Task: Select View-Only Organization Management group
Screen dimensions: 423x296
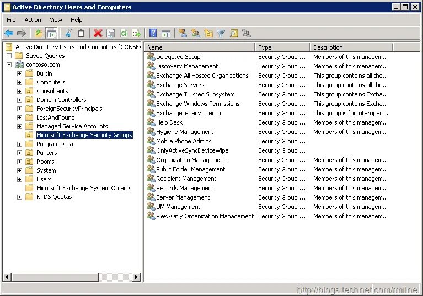Action: [205, 216]
